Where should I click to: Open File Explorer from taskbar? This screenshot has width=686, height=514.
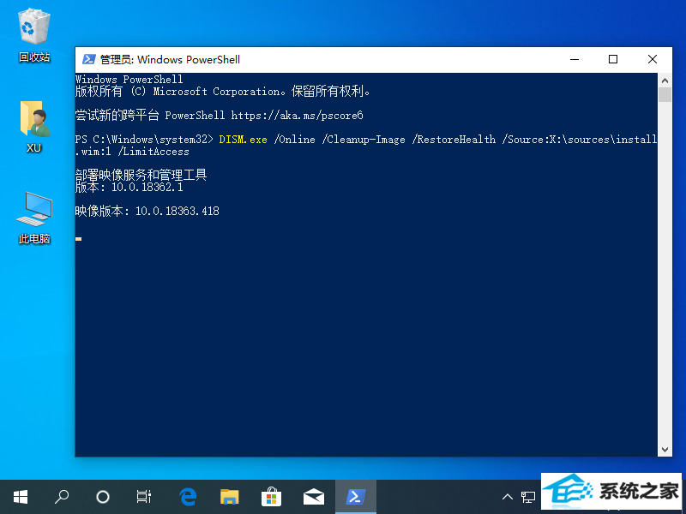coord(229,497)
